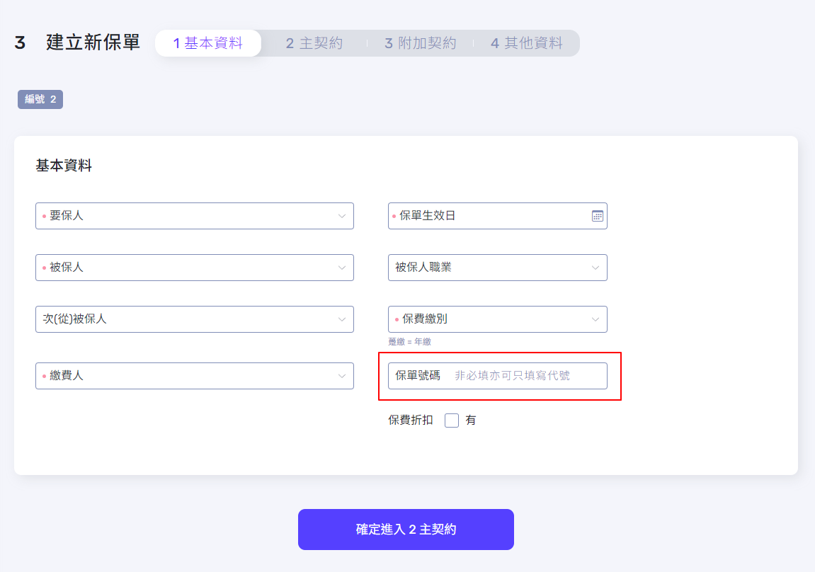Click inside the 保單生效日 date field
Image resolution: width=815 pixels, height=572 pixels.
(489, 216)
